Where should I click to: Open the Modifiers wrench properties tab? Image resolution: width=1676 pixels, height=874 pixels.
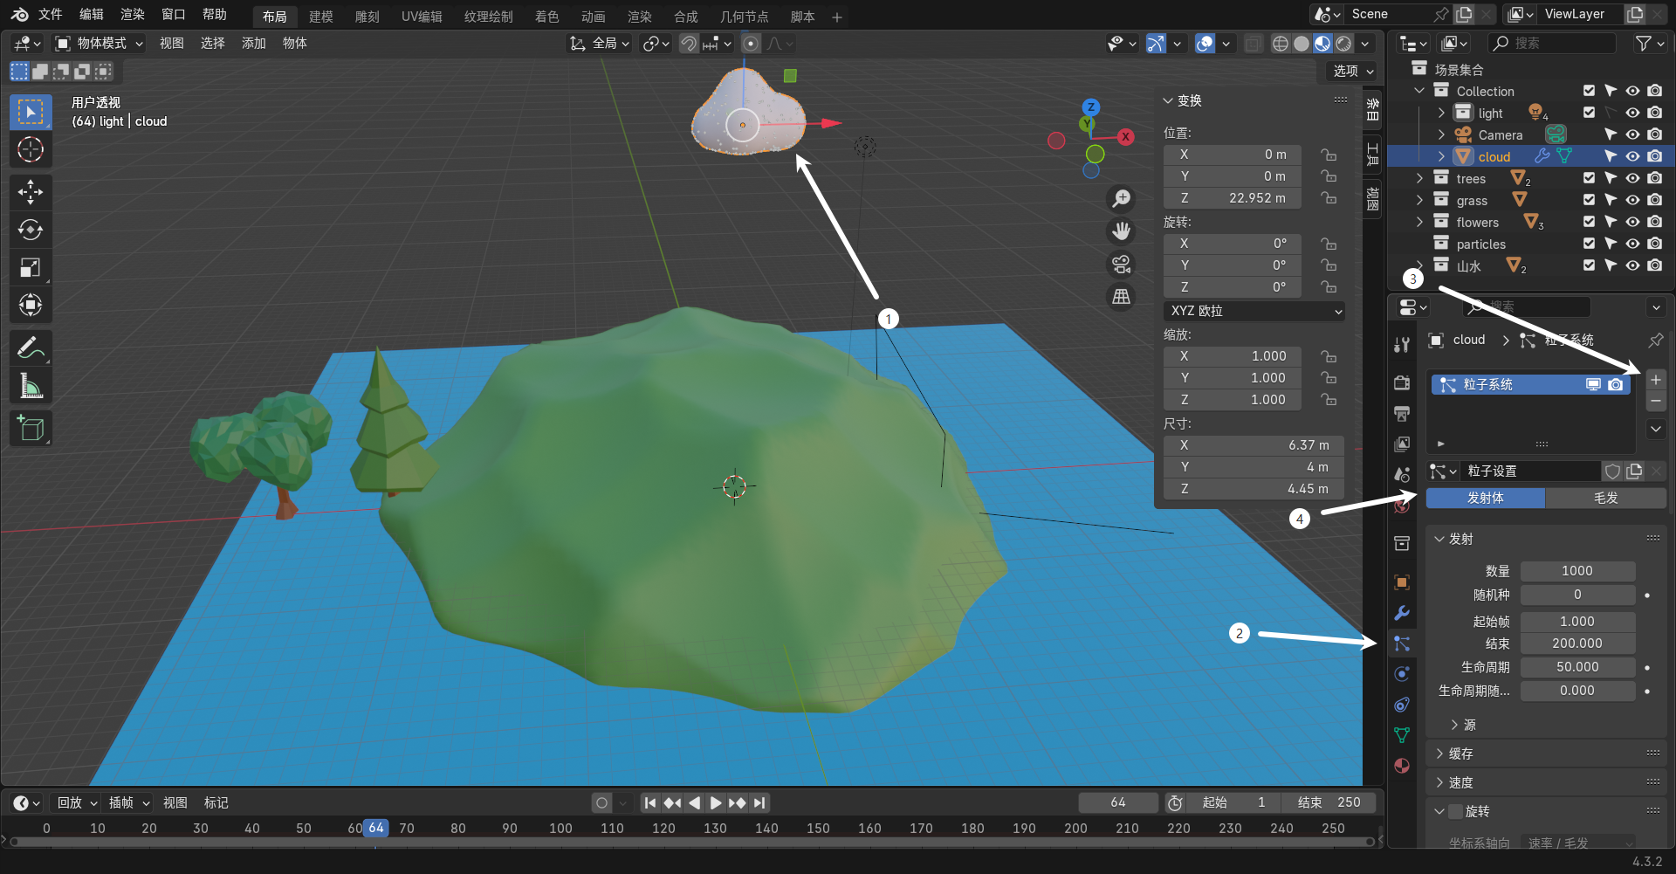coord(1402,613)
